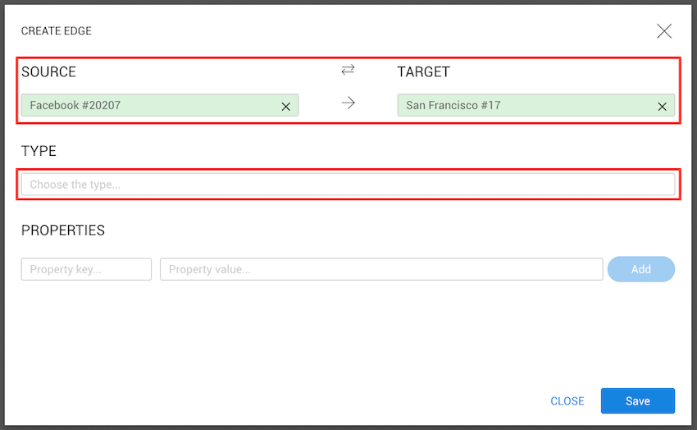Click the SOURCE heading label
Screen dimensions: 697x430
coord(48,72)
